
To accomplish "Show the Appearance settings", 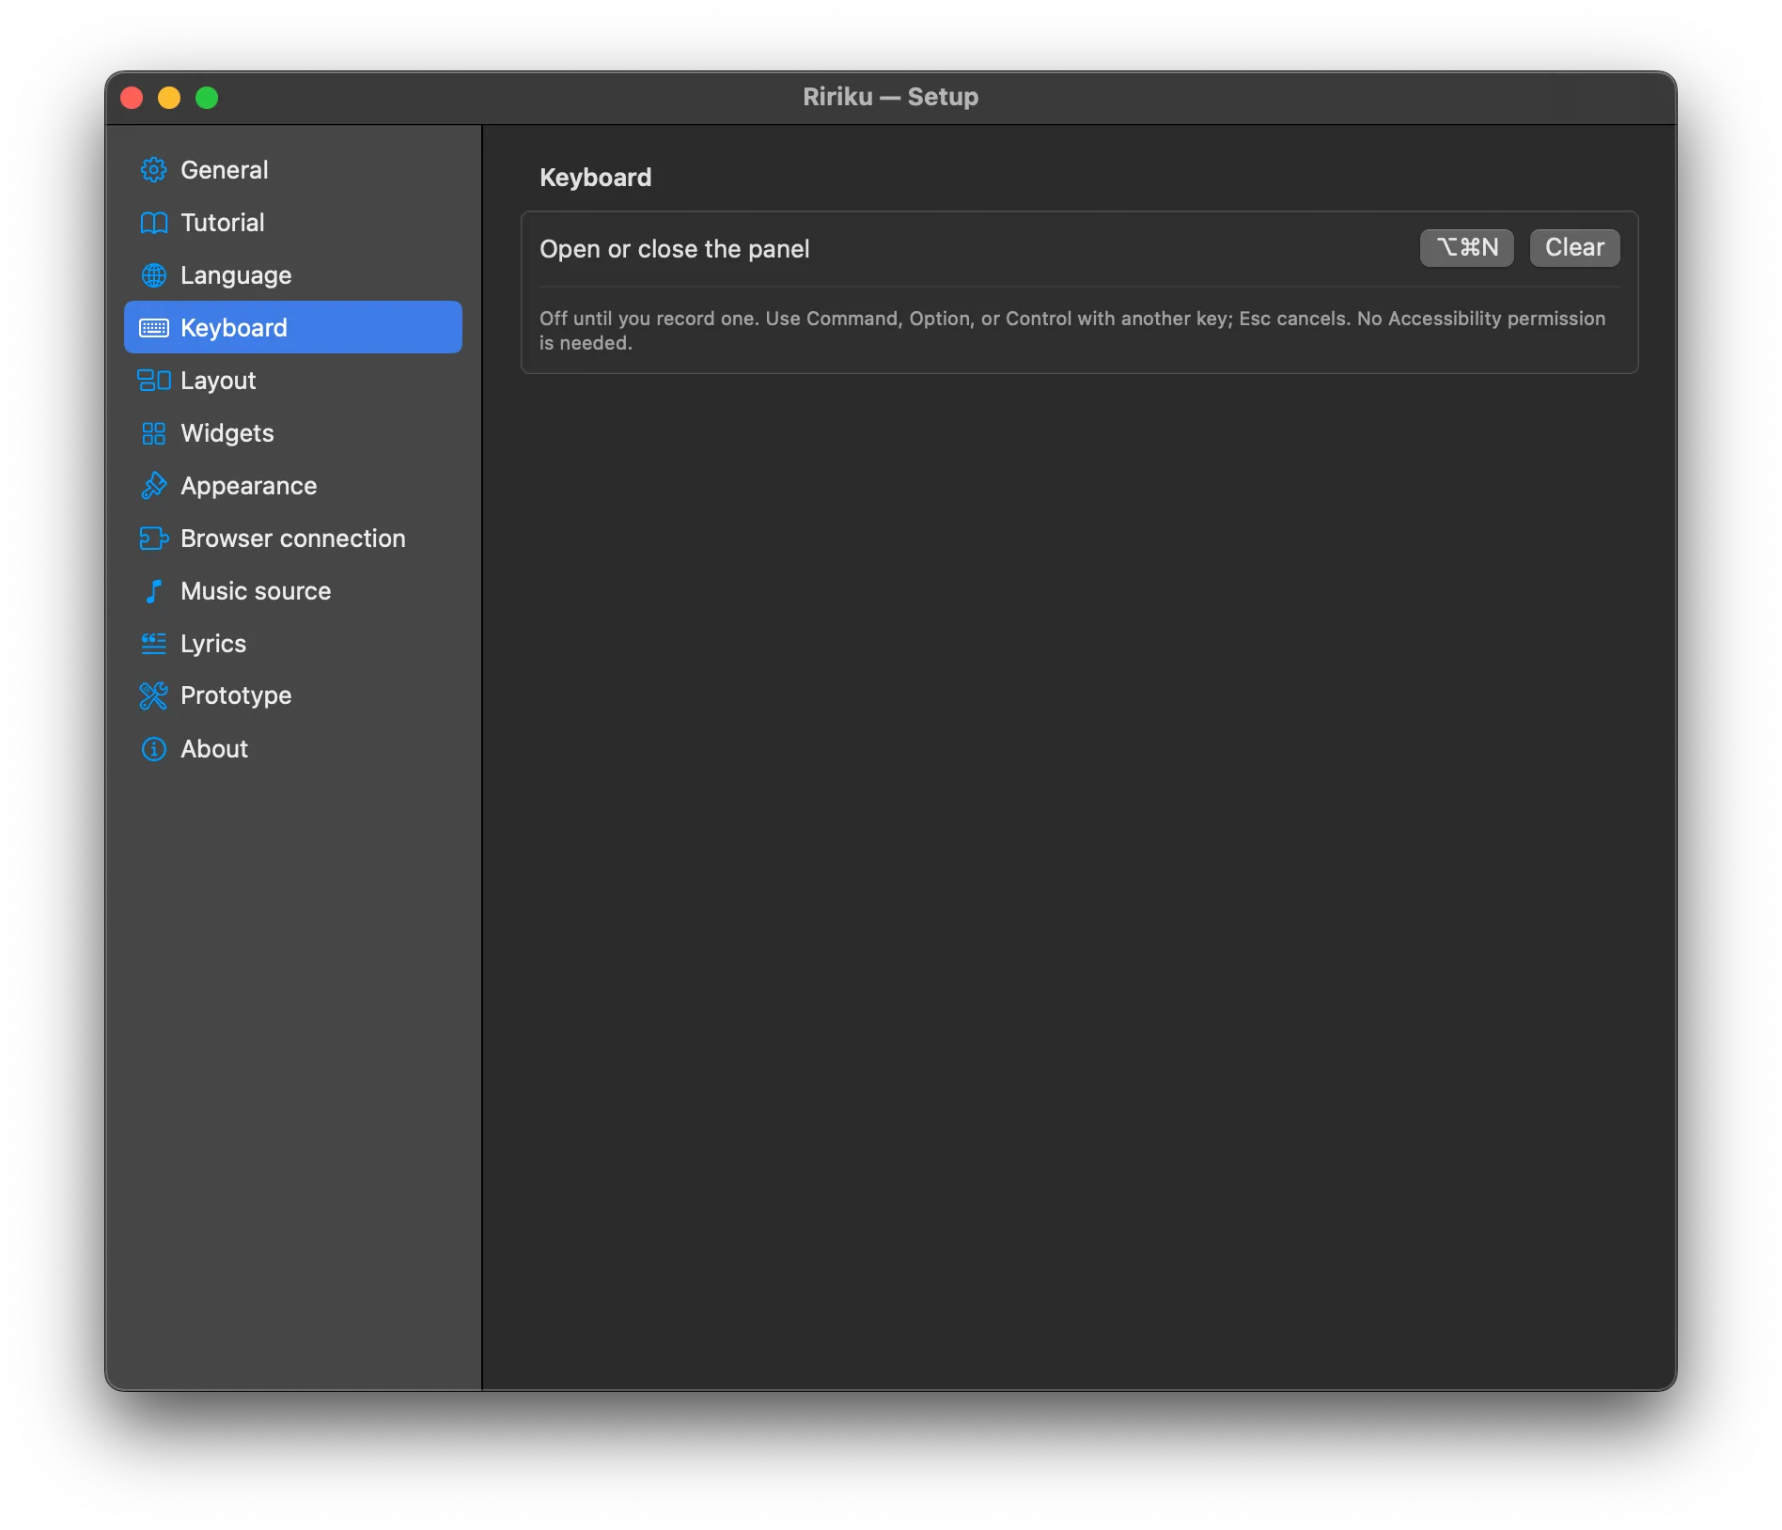I will [293, 486].
